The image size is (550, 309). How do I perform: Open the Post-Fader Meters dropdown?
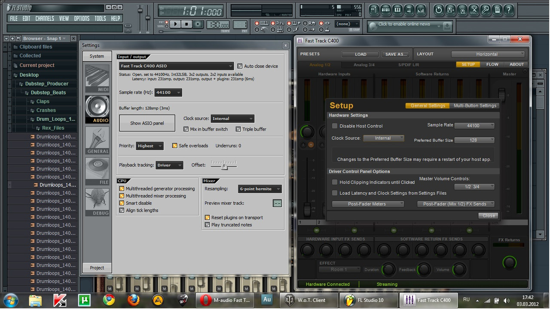(368, 204)
